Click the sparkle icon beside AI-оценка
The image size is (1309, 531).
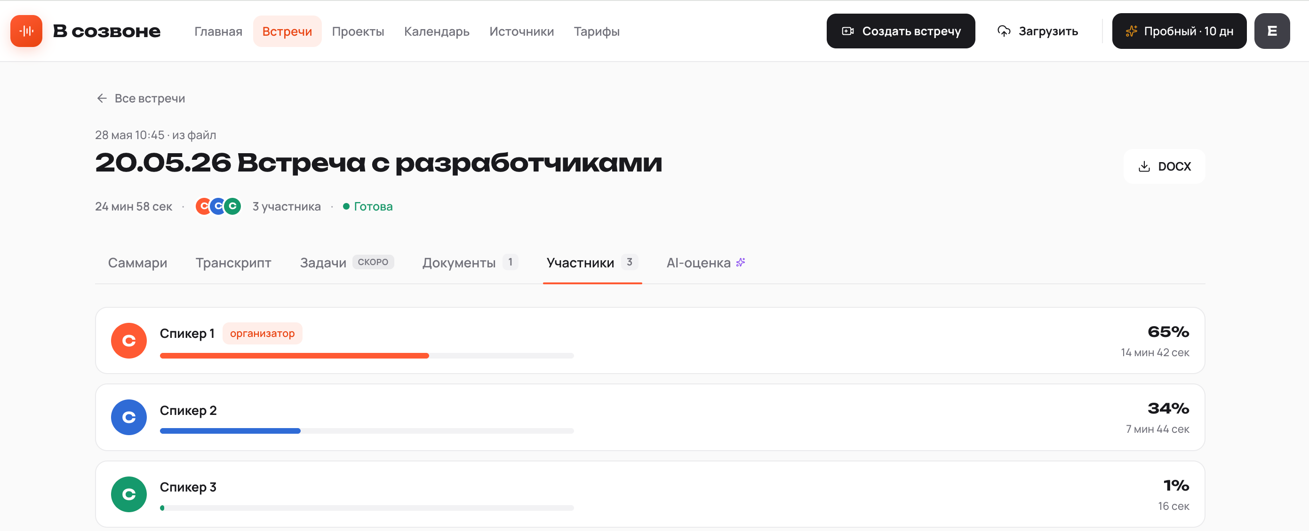(741, 262)
